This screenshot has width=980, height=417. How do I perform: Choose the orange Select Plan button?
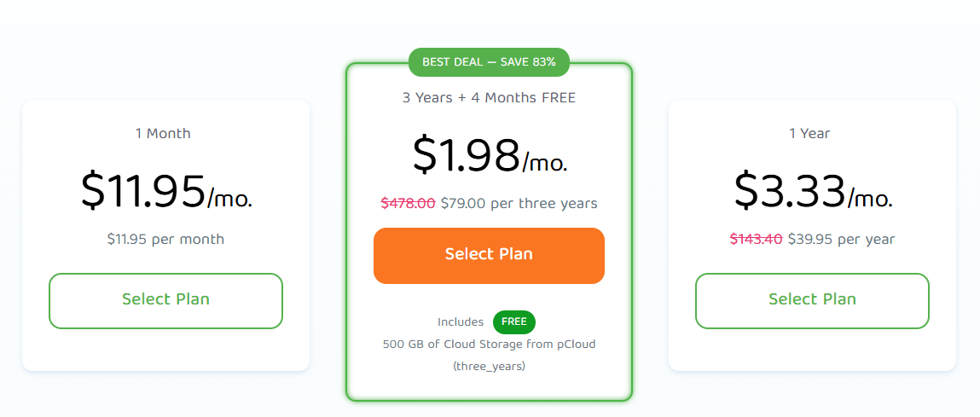[x=489, y=255]
